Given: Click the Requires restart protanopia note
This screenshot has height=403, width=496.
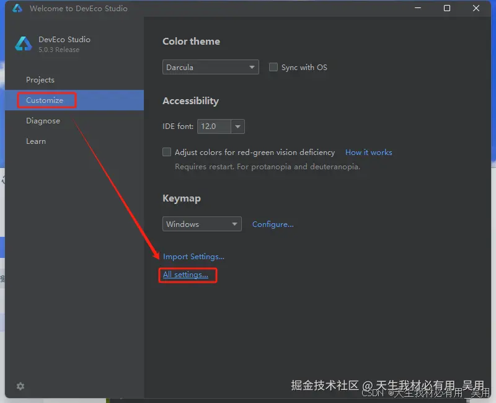Looking at the screenshot, I should pyautogui.click(x=268, y=167).
